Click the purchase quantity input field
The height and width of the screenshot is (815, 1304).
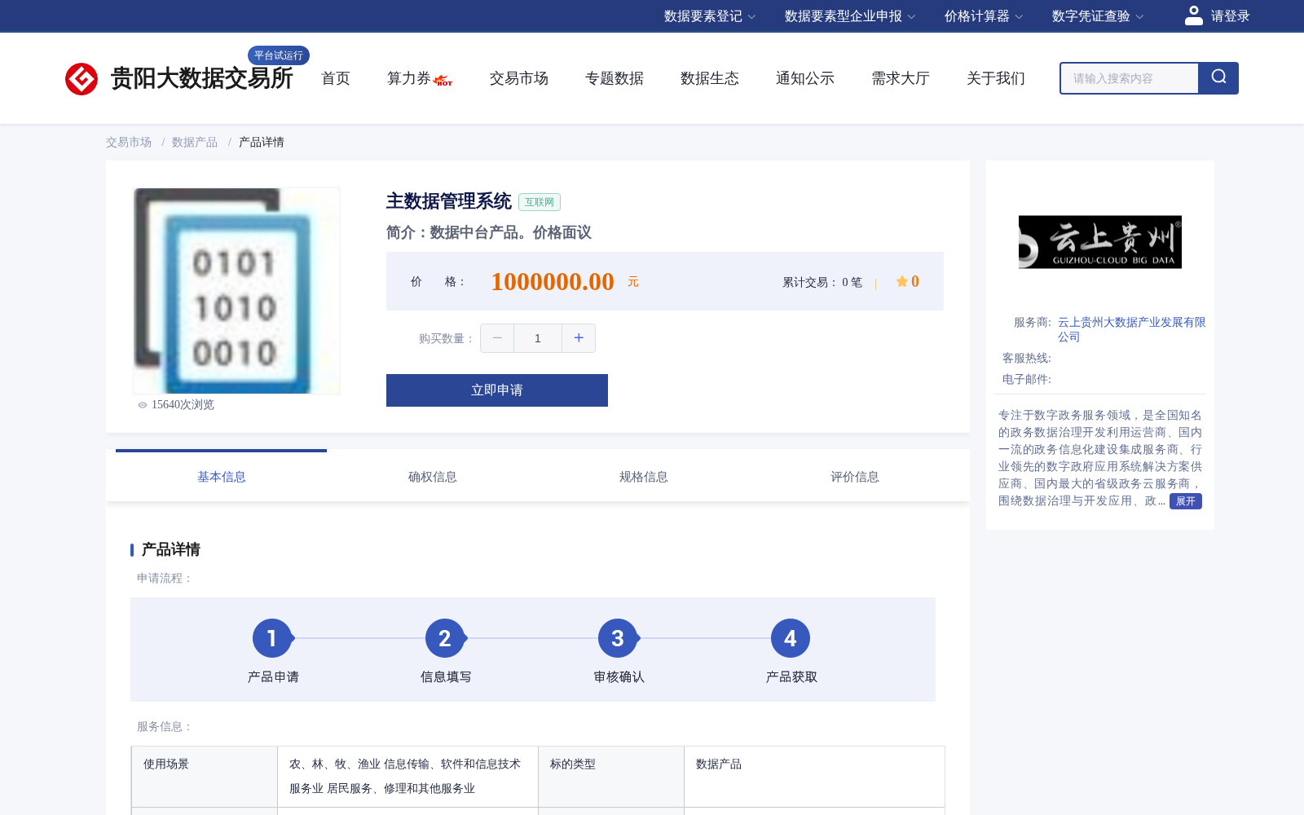coord(538,338)
